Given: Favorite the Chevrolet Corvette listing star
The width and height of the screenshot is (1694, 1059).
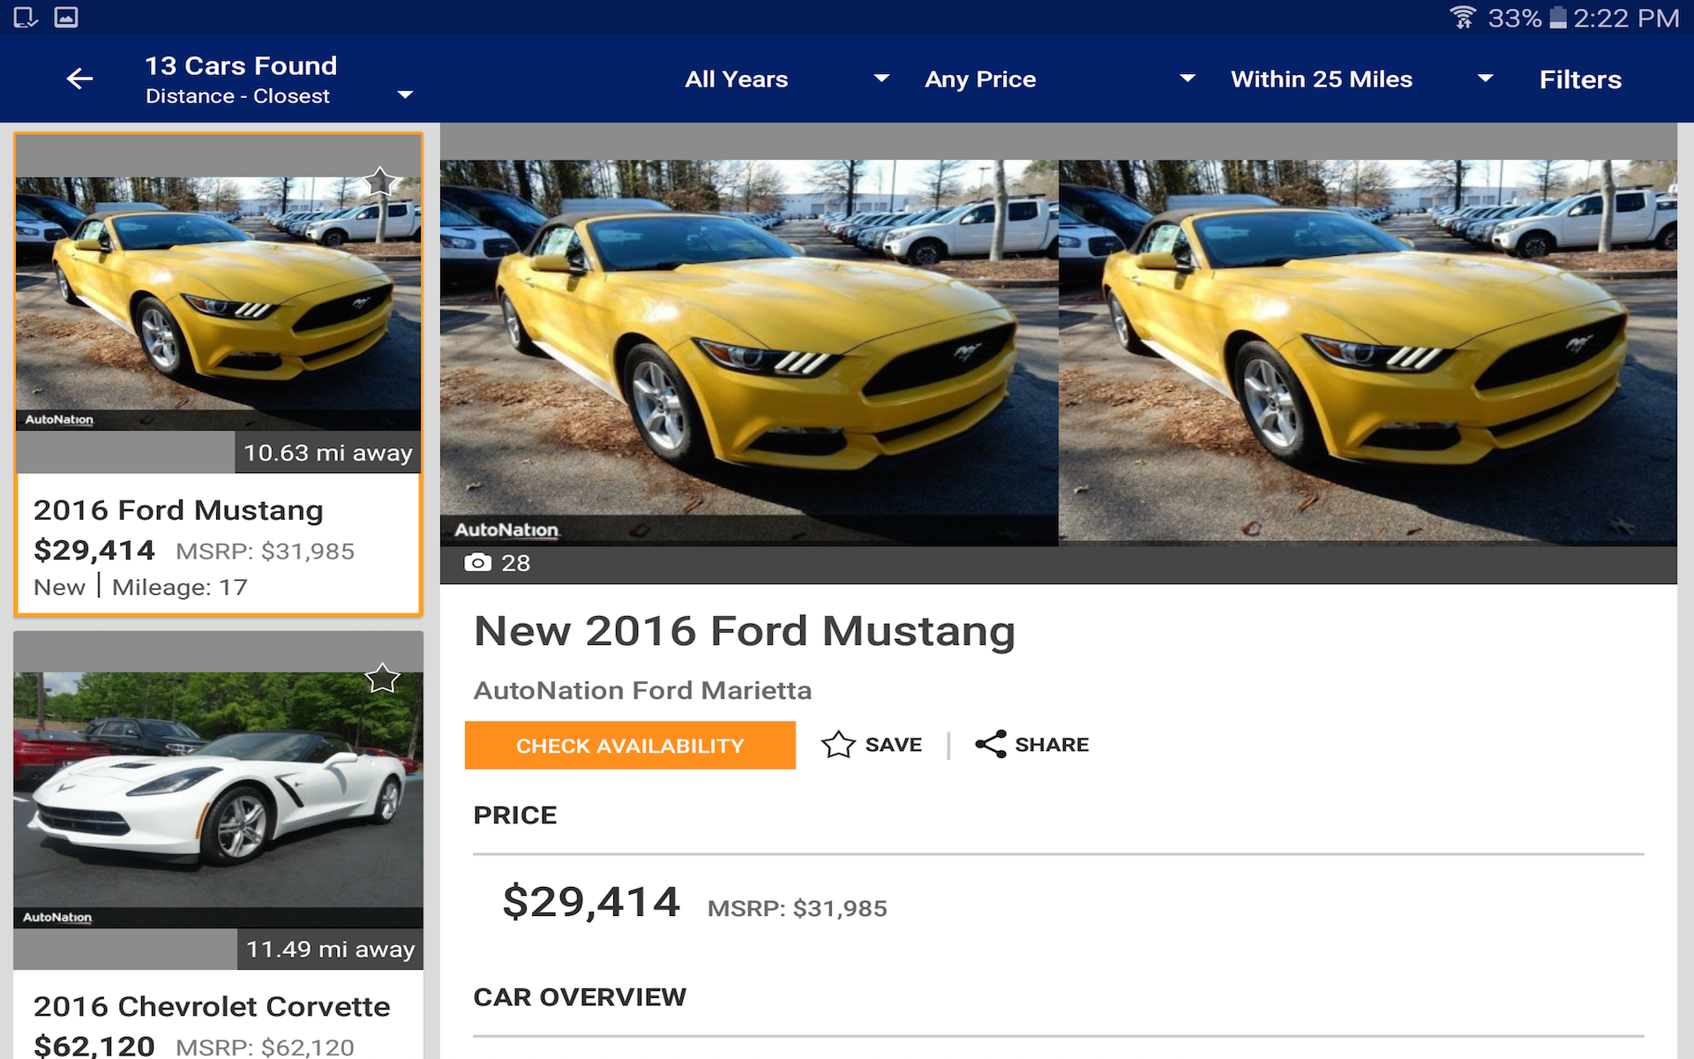Looking at the screenshot, I should click(x=382, y=678).
